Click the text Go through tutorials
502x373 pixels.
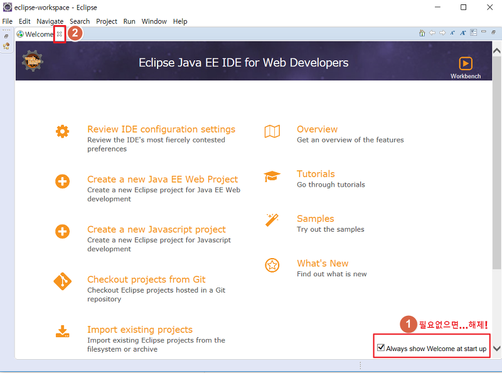[x=331, y=185]
